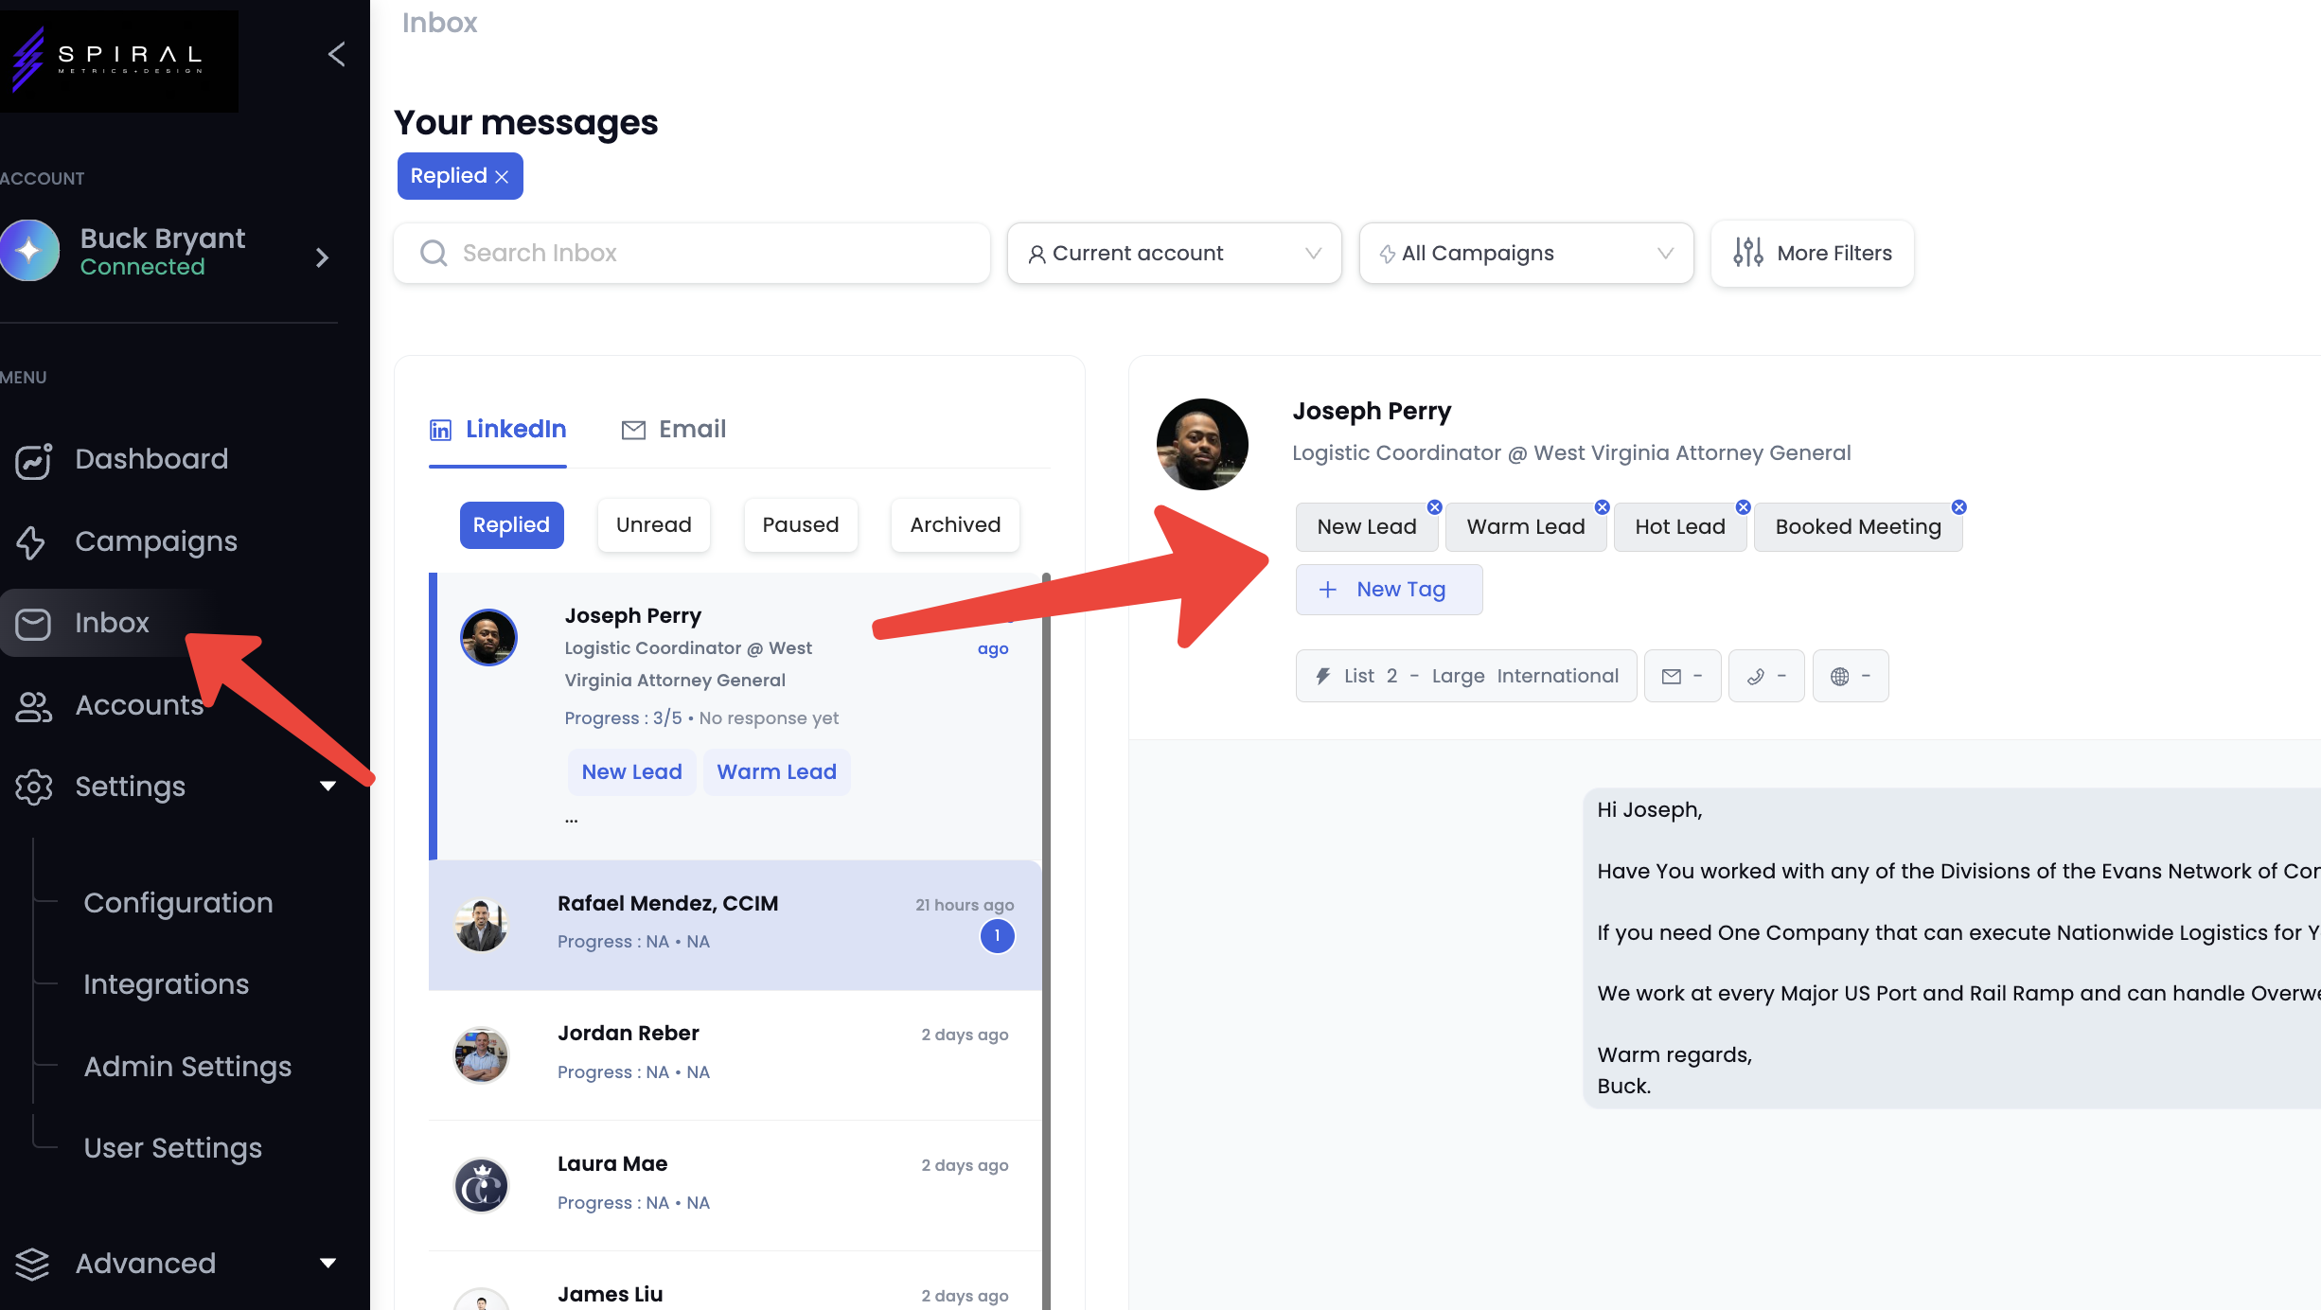Switch to the Email tab
The height and width of the screenshot is (1310, 2321).
(x=674, y=430)
